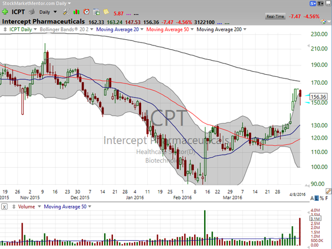This screenshot has width=332, height=249.
Task: Click the gray T dropdown badge
Action: pyautogui.click(x=320, y=3)
